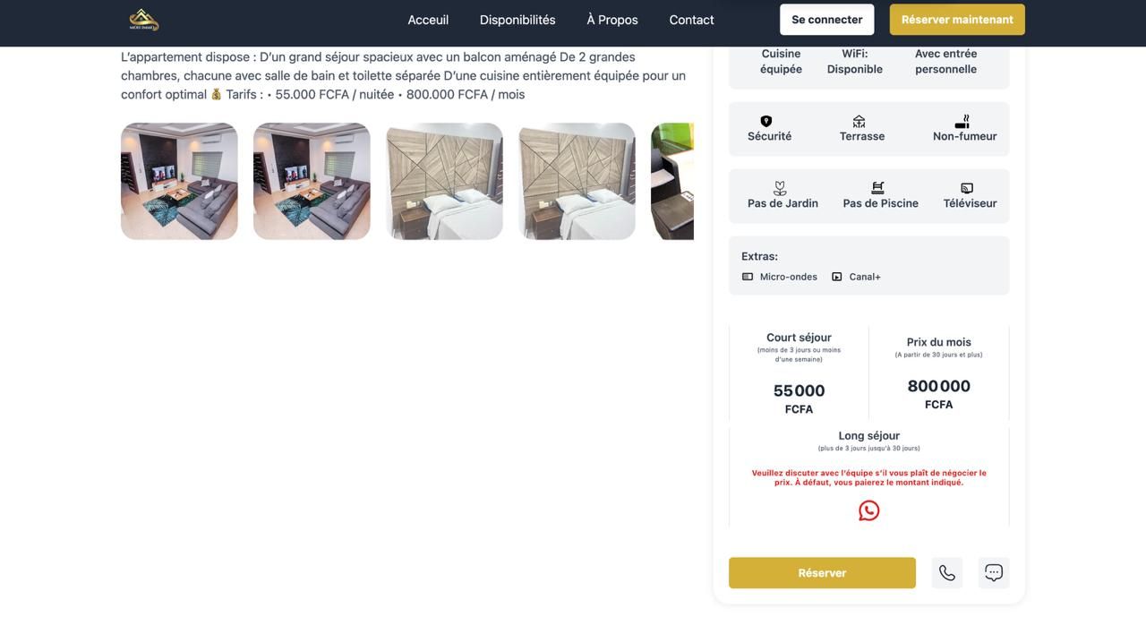
Task: Click the Canal+ icon
Action: tap(837, 277)
